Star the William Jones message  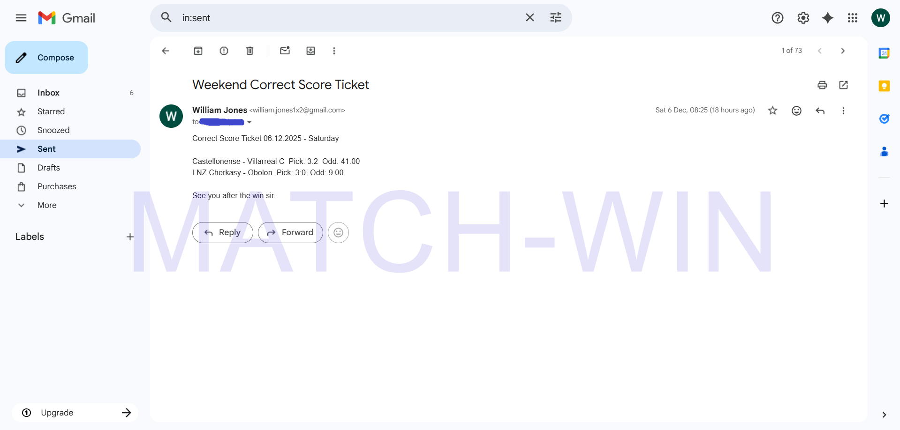pos(772,111)
